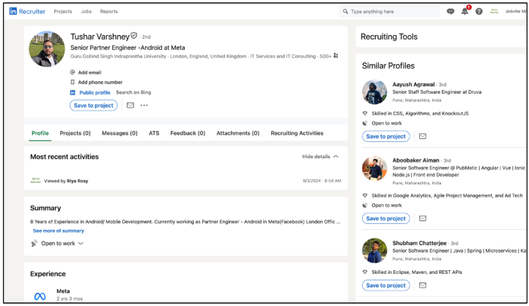
Task: Click the Search on Bing link
Action: pyautogui.click(x=133, y=92)
